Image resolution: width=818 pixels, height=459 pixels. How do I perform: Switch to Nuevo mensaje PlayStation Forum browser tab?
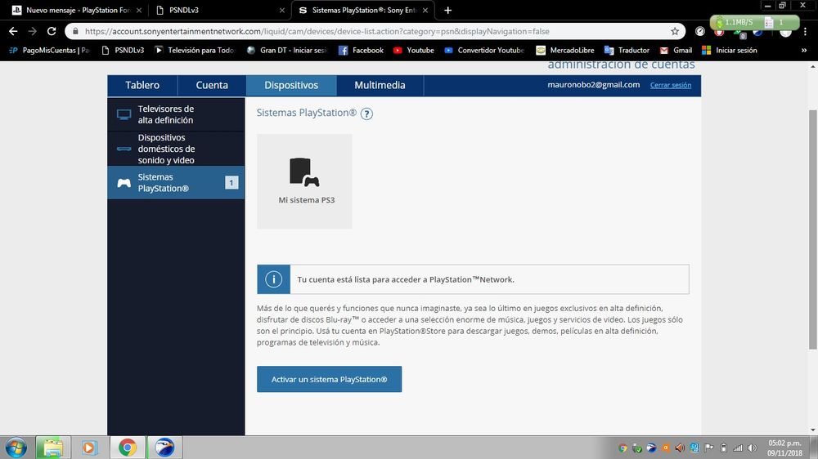77,10
